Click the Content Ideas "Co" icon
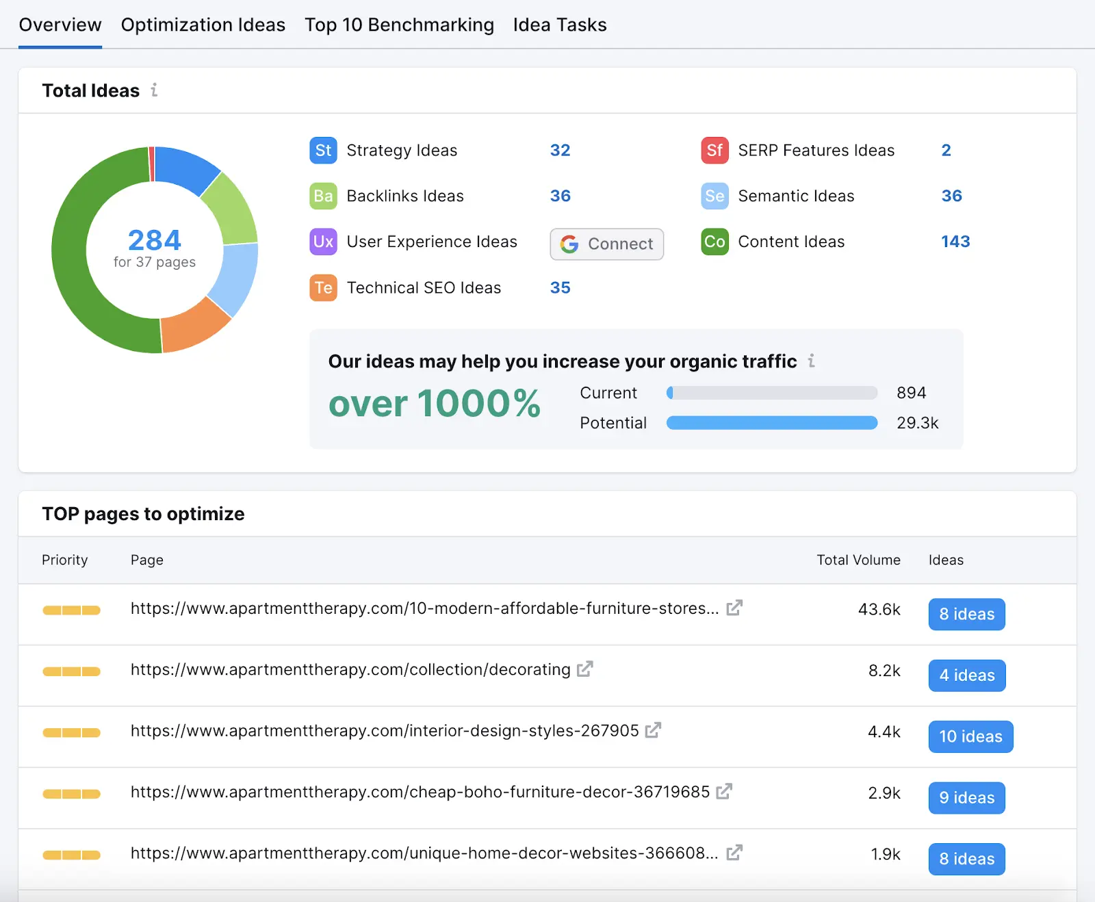The image size is (1095, 902). click(714, 242)
